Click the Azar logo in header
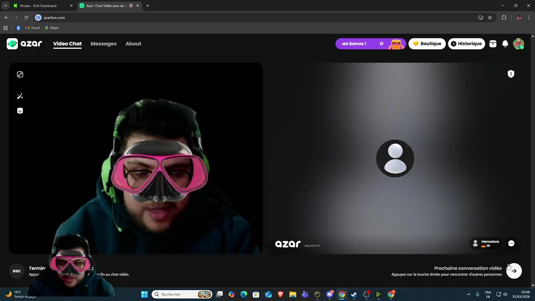The height and width of the screenshot is (301, 535). [24, 44]
